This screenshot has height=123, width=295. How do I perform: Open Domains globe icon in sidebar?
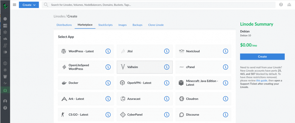point(5,63)
